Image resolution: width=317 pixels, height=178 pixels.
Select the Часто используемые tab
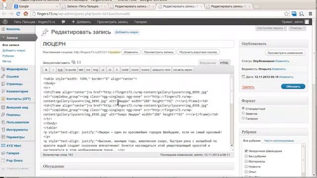(x=279, y=140)
